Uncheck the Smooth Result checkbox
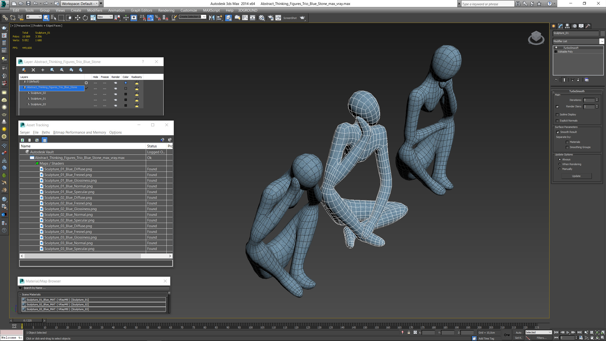The image size is (606, 341). pyautogui.click(x=558, y=132)
